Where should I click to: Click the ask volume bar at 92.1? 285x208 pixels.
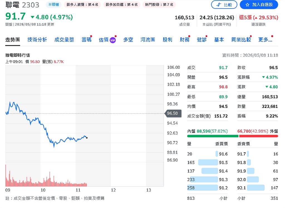[256, 188]
